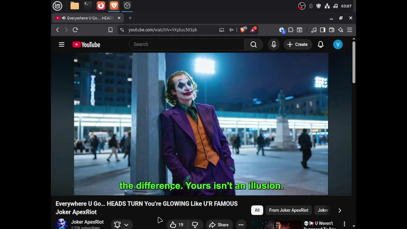Click on the video player
Image resolution: width=407 pixels, height=229 pixels.
point(201,124)
